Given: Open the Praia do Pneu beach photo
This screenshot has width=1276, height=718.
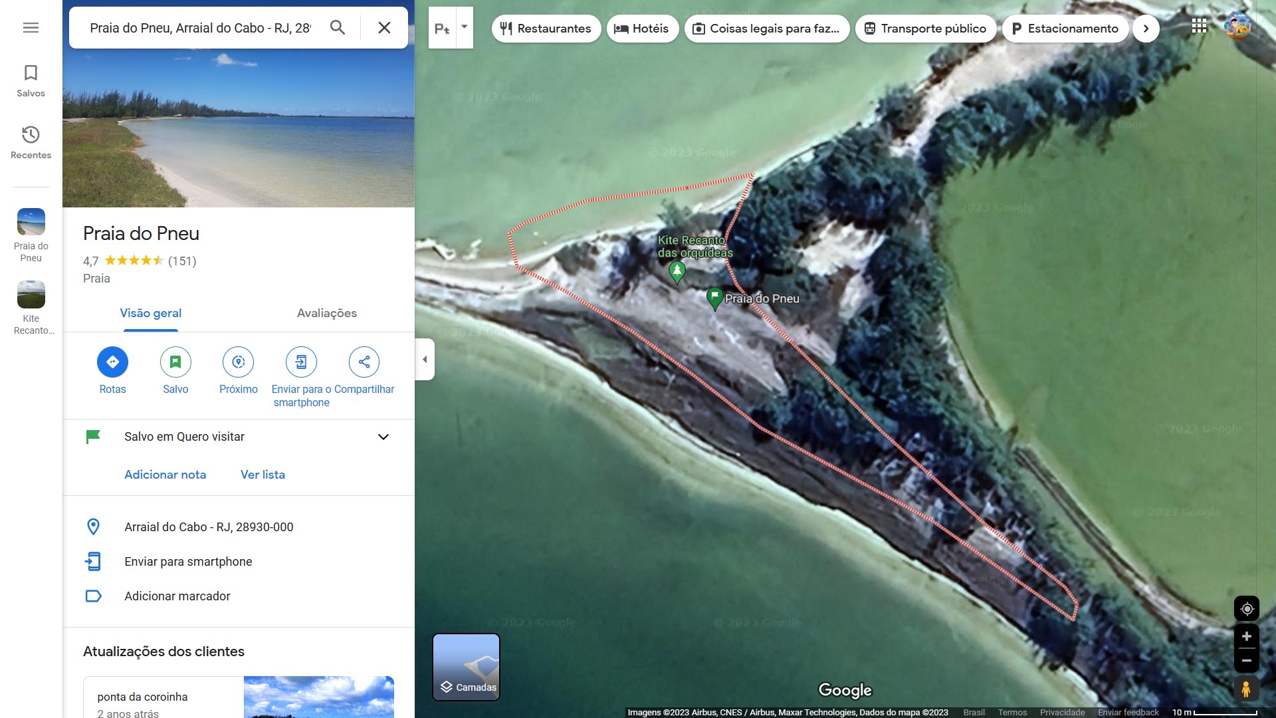Looking at the screenshot, I should tap(239, 128).
